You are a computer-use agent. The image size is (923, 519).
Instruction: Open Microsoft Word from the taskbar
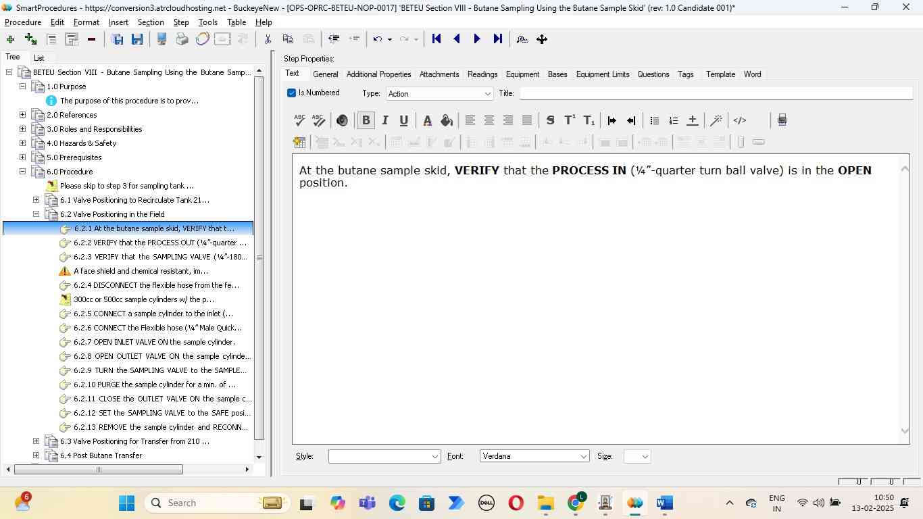[664, 503]
